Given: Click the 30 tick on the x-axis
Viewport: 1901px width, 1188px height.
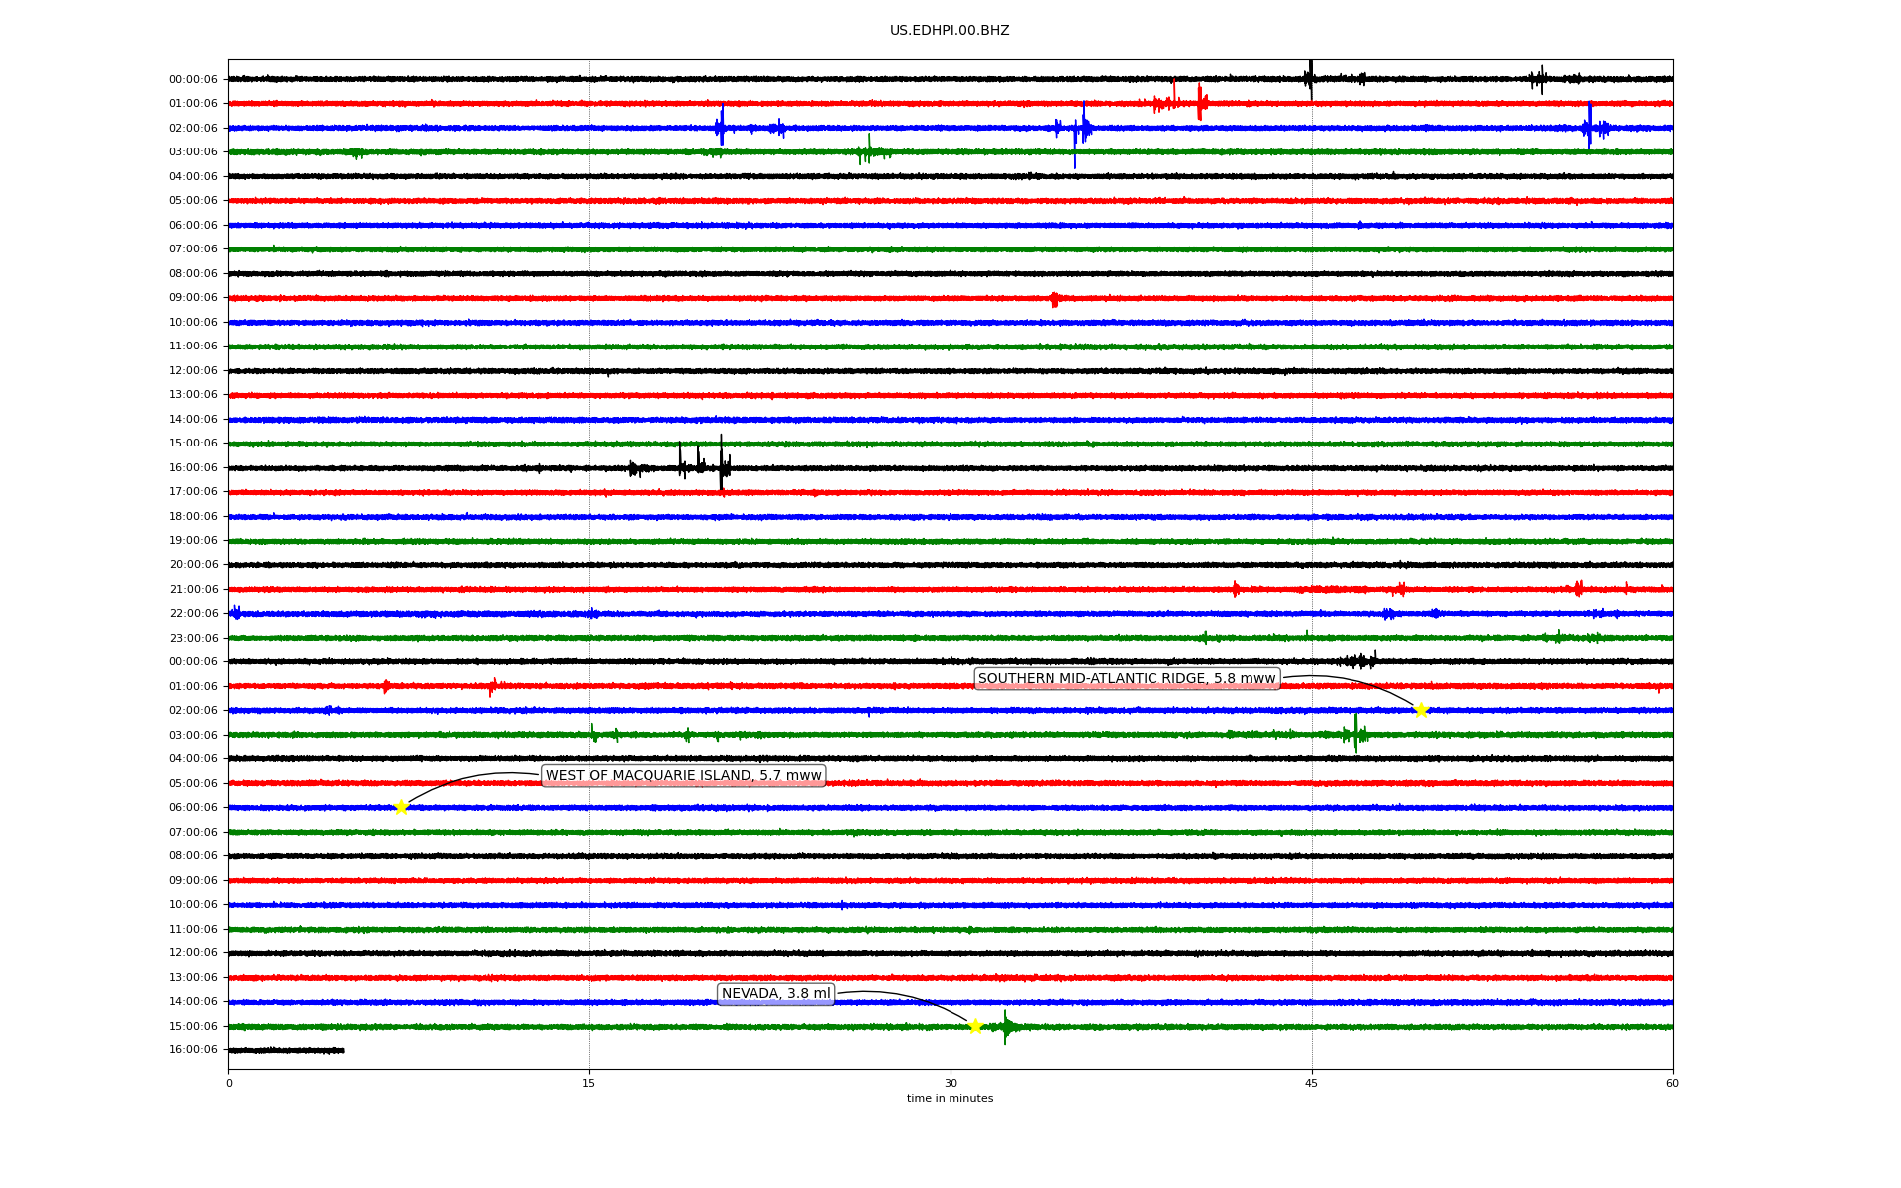Looking at the screenshot, I should point(950,1083).
